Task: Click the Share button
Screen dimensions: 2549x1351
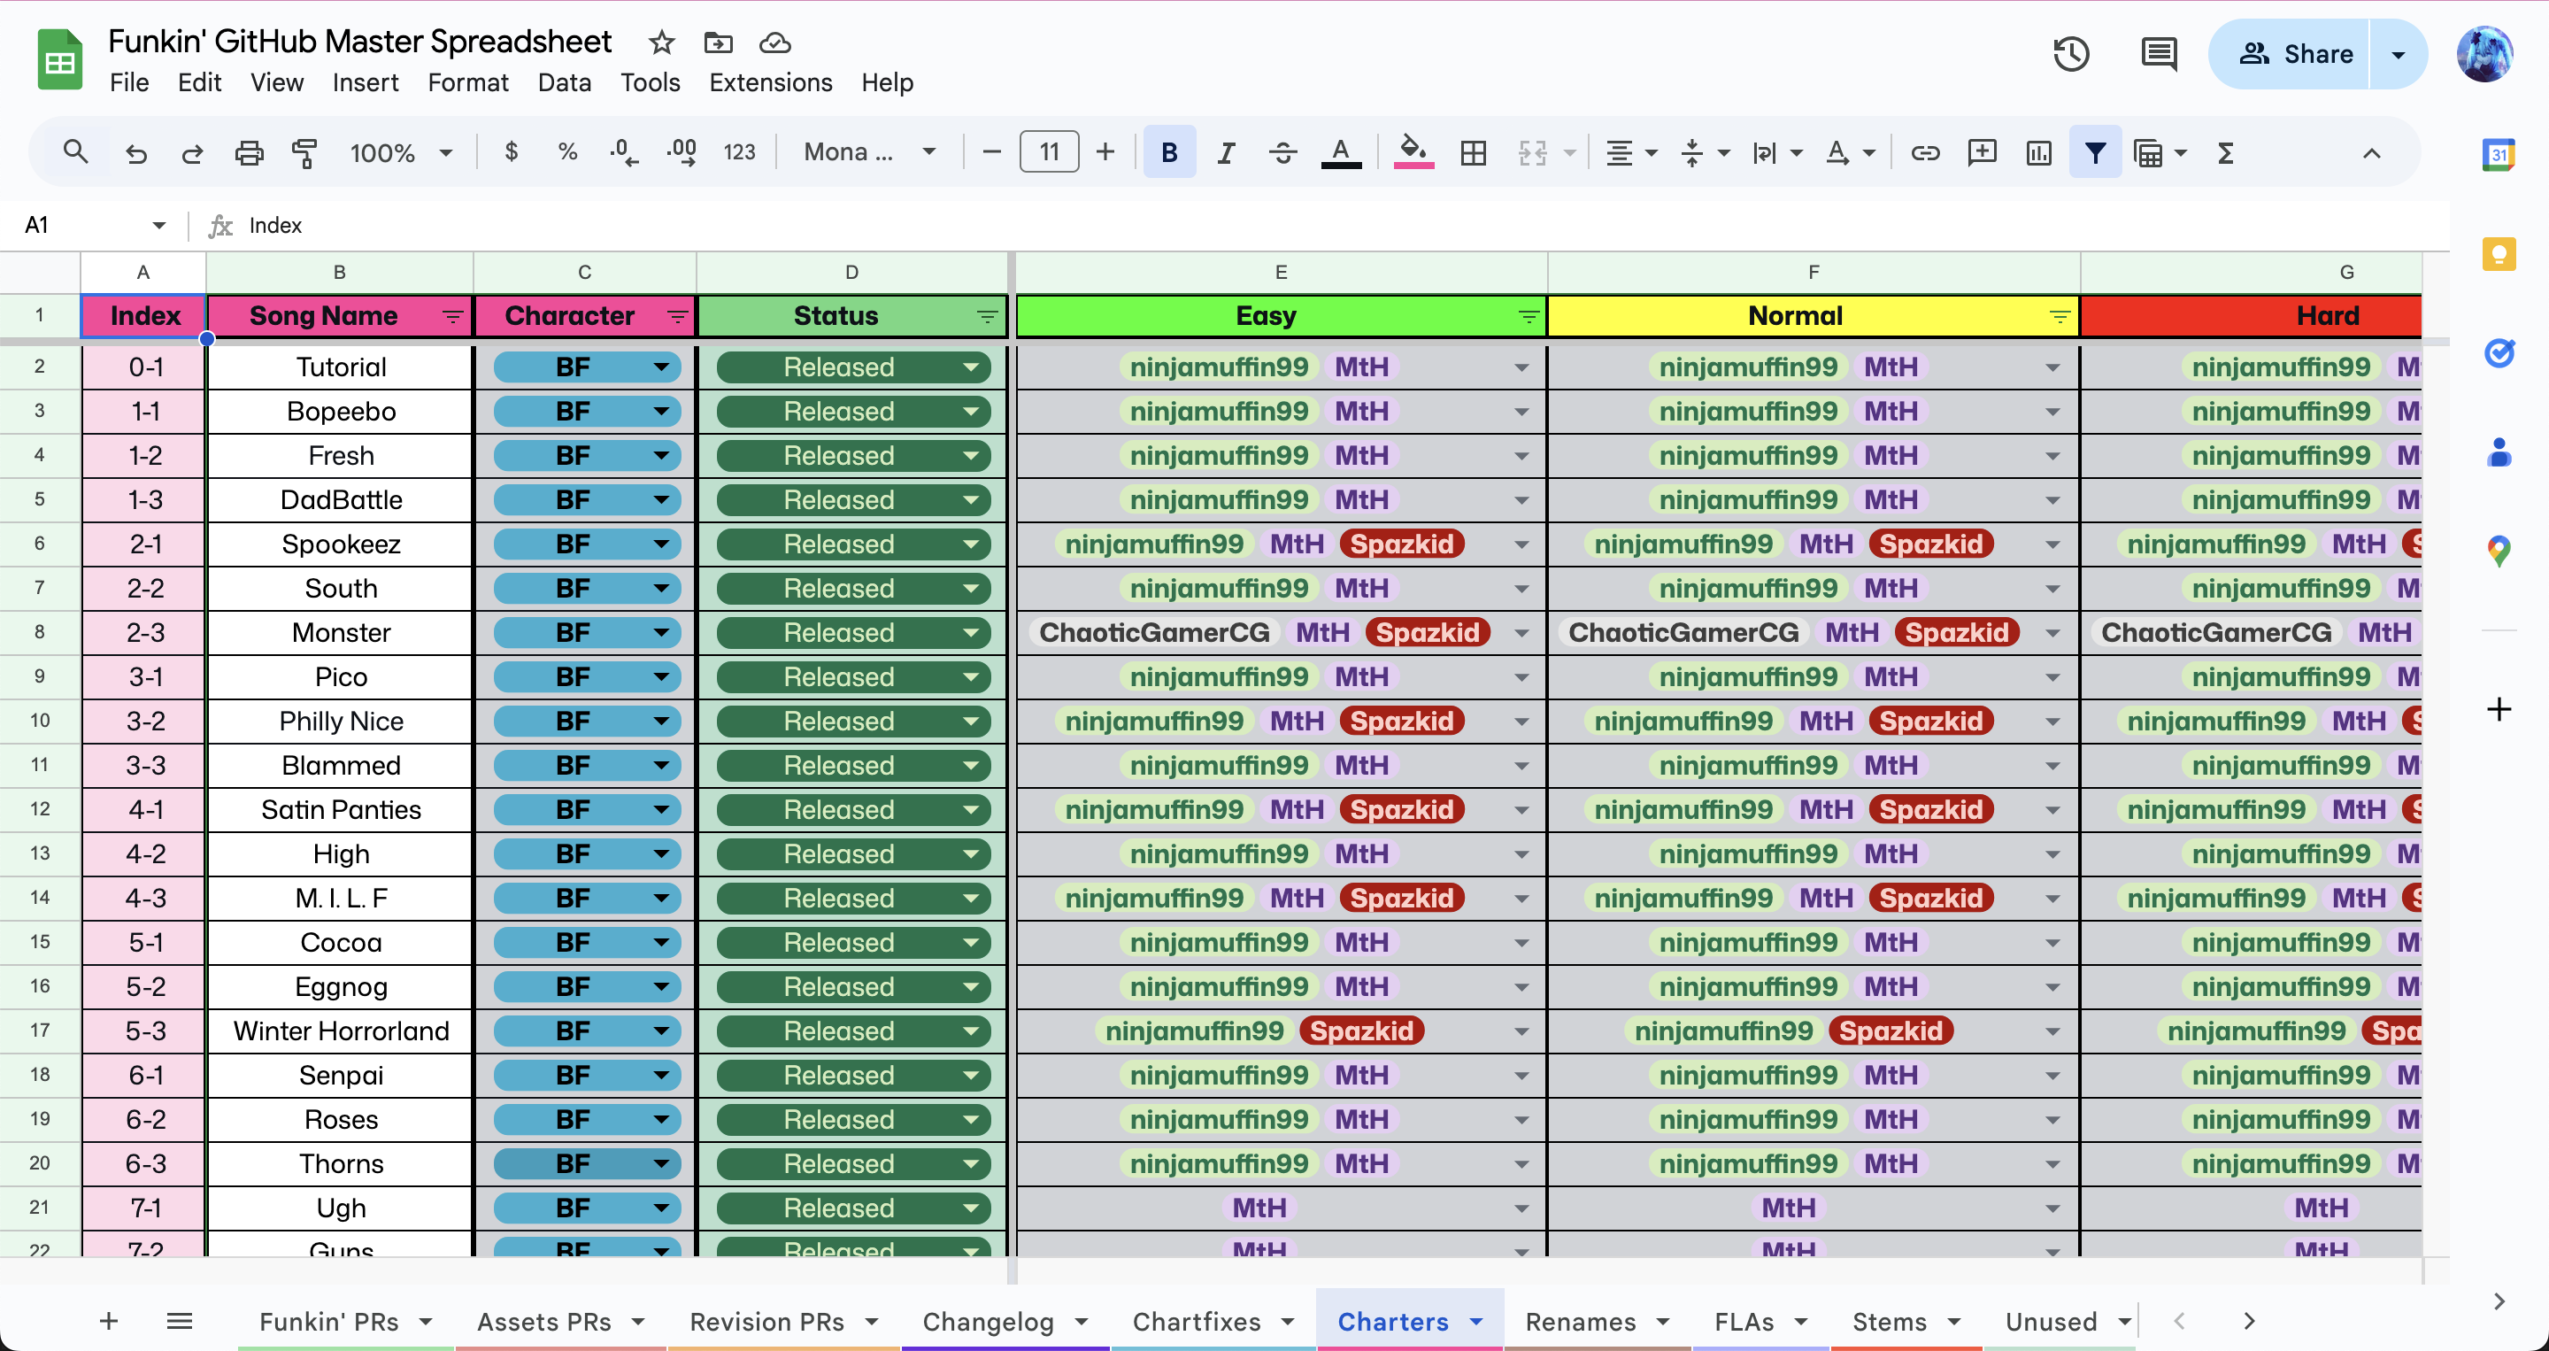Action: coord(2289,53)
